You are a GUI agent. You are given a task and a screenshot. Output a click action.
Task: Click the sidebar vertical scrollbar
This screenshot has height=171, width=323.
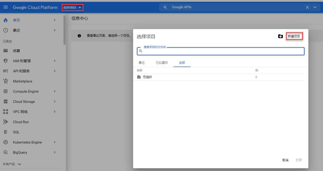64,30
